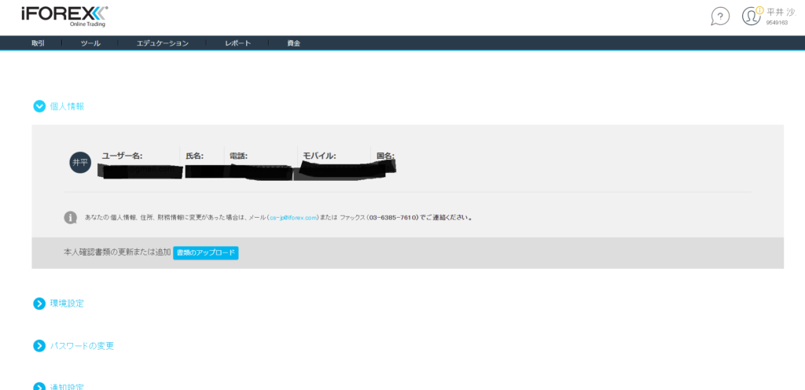This screenshot has width=805, height=390.
Task: Click the 個人情報 heading text
Action: coord(68,106)
